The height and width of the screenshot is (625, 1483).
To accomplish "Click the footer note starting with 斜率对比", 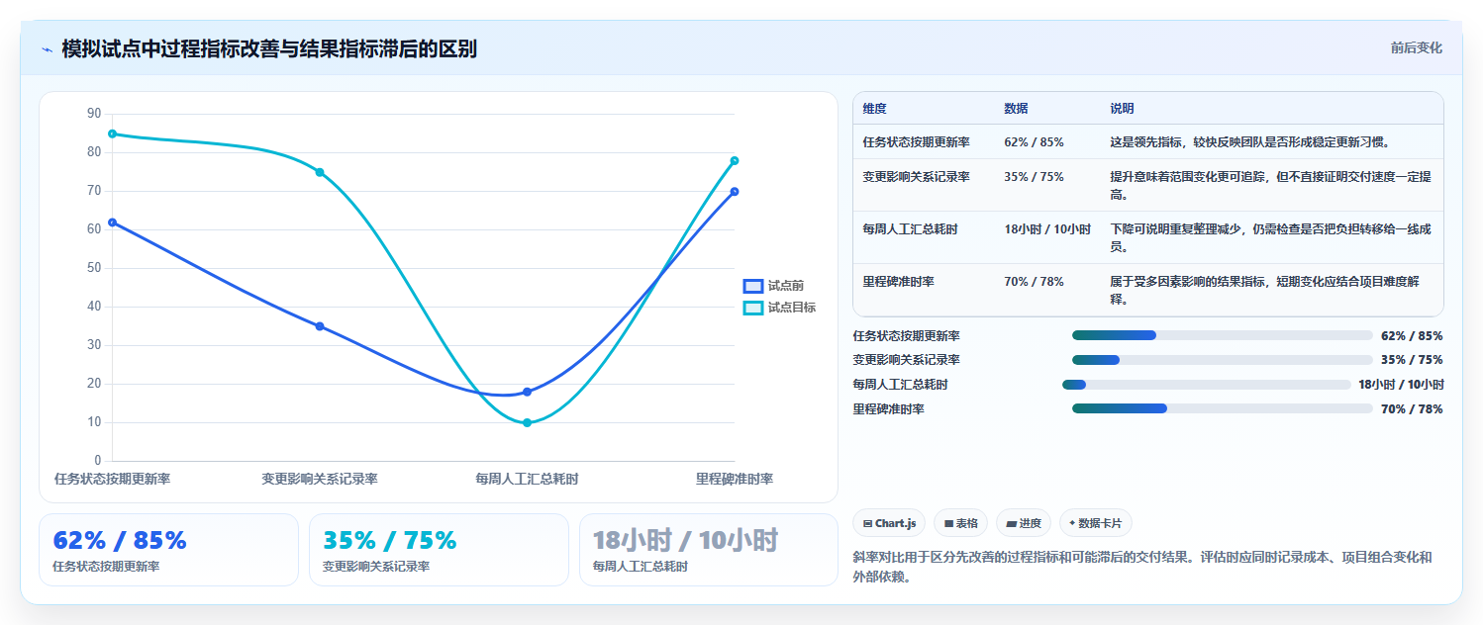I will pyautogui.click(x=1142, y=567).
